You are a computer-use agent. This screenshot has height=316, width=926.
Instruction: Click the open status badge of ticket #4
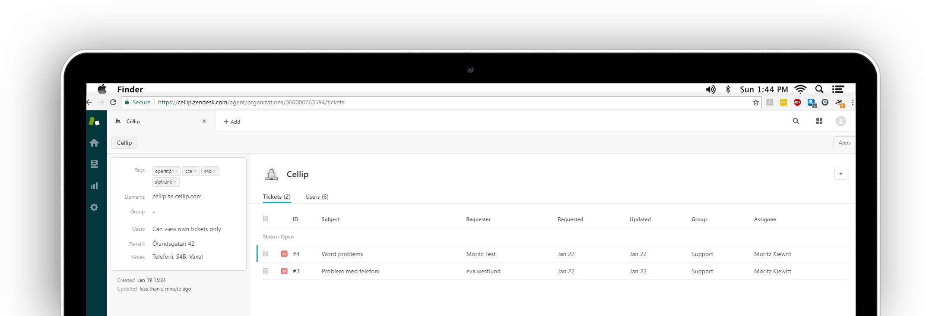click(284, 254)
